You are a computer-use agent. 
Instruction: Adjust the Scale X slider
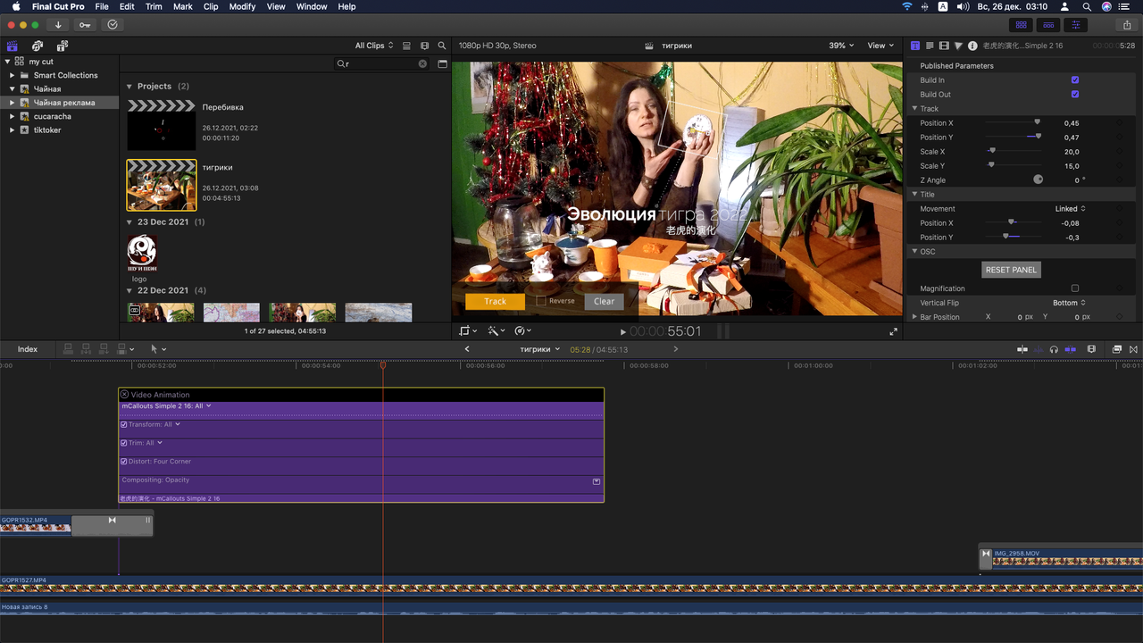point(992,151)
